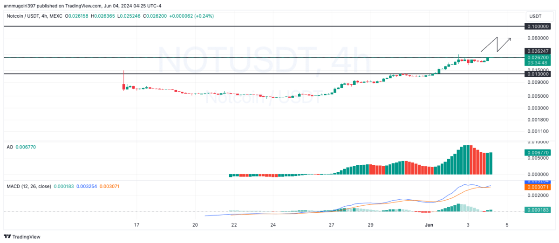Click the 22 date label on time axis
The image size is (559, 243).
(234, 225)
